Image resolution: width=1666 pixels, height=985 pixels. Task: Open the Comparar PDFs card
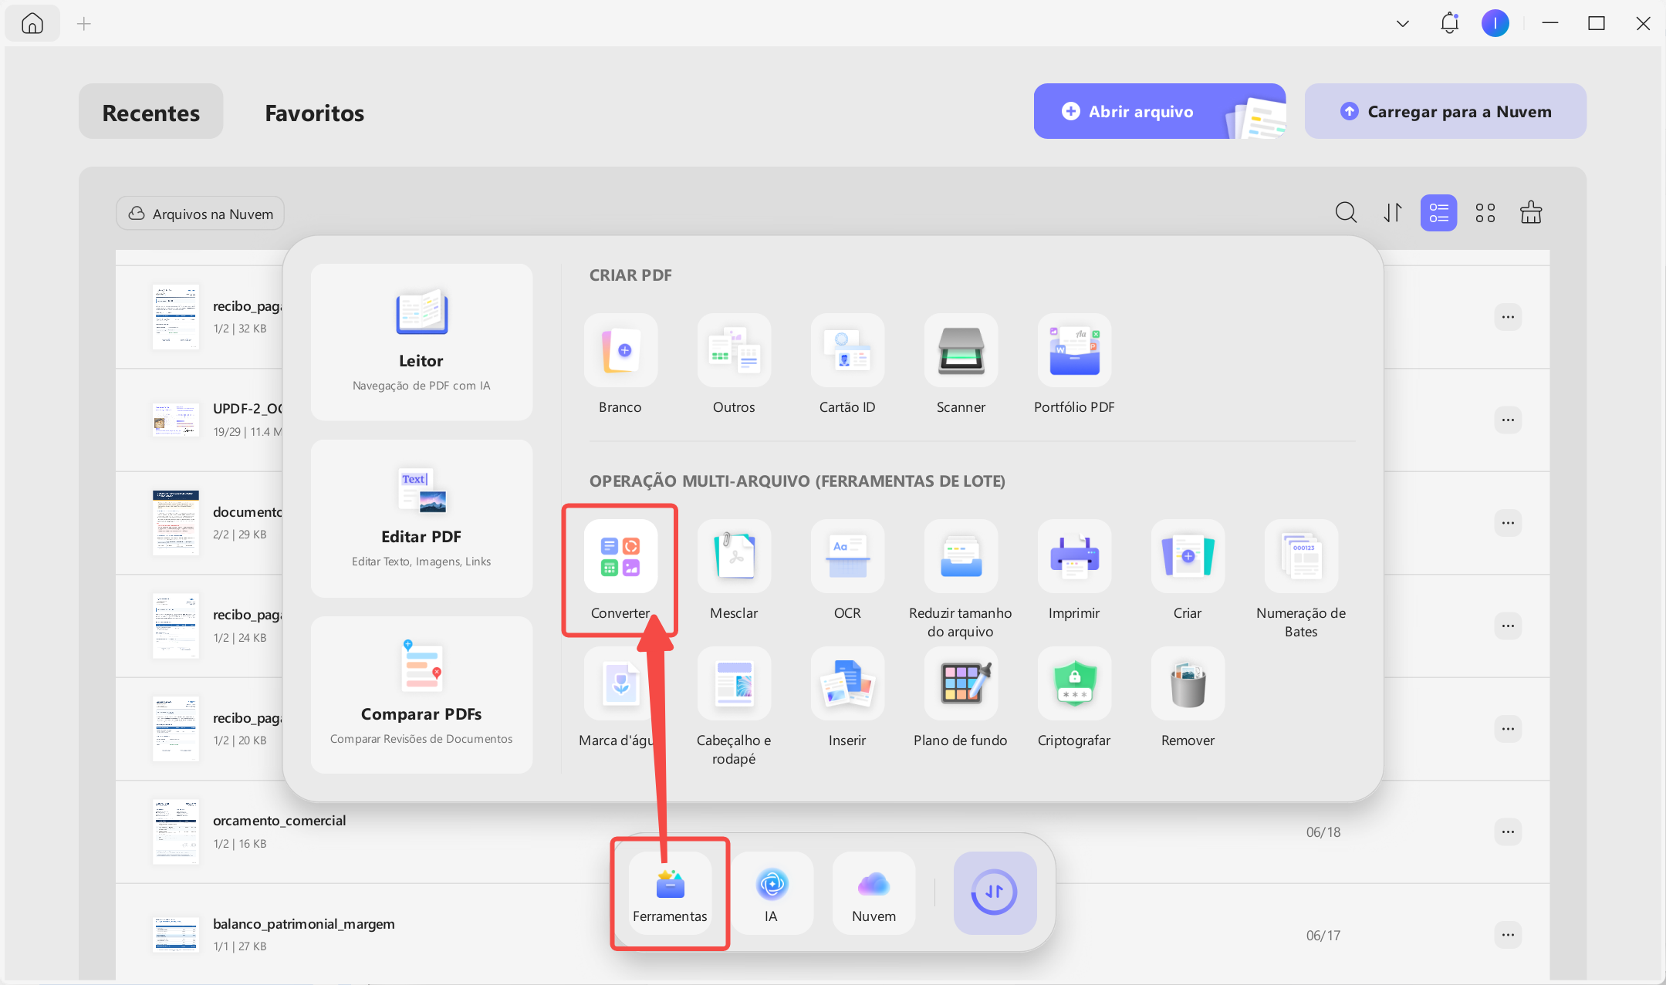421,694
